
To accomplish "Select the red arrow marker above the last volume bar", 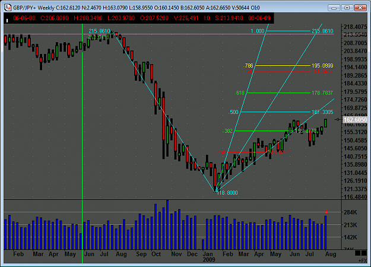I will (x=326, y=212).
